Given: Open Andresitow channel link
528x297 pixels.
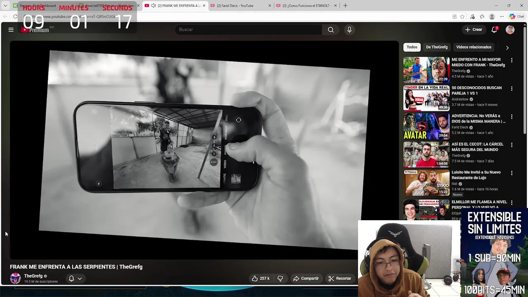Looking at the screenshot, I should [x=460, y=99].
